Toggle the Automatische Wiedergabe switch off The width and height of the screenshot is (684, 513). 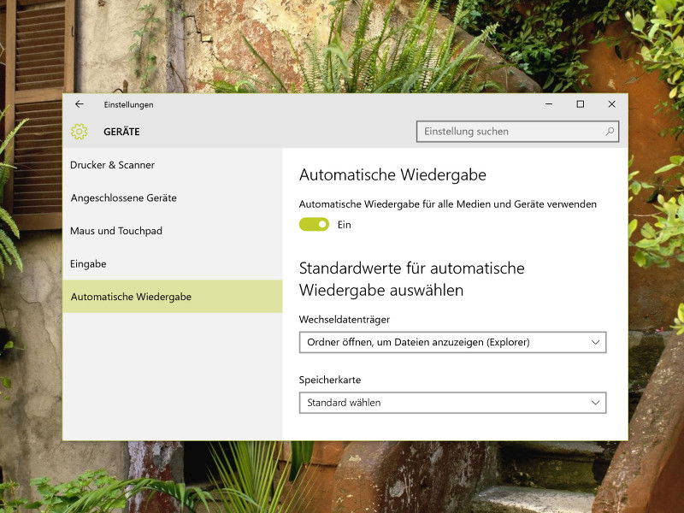(314, 224)
